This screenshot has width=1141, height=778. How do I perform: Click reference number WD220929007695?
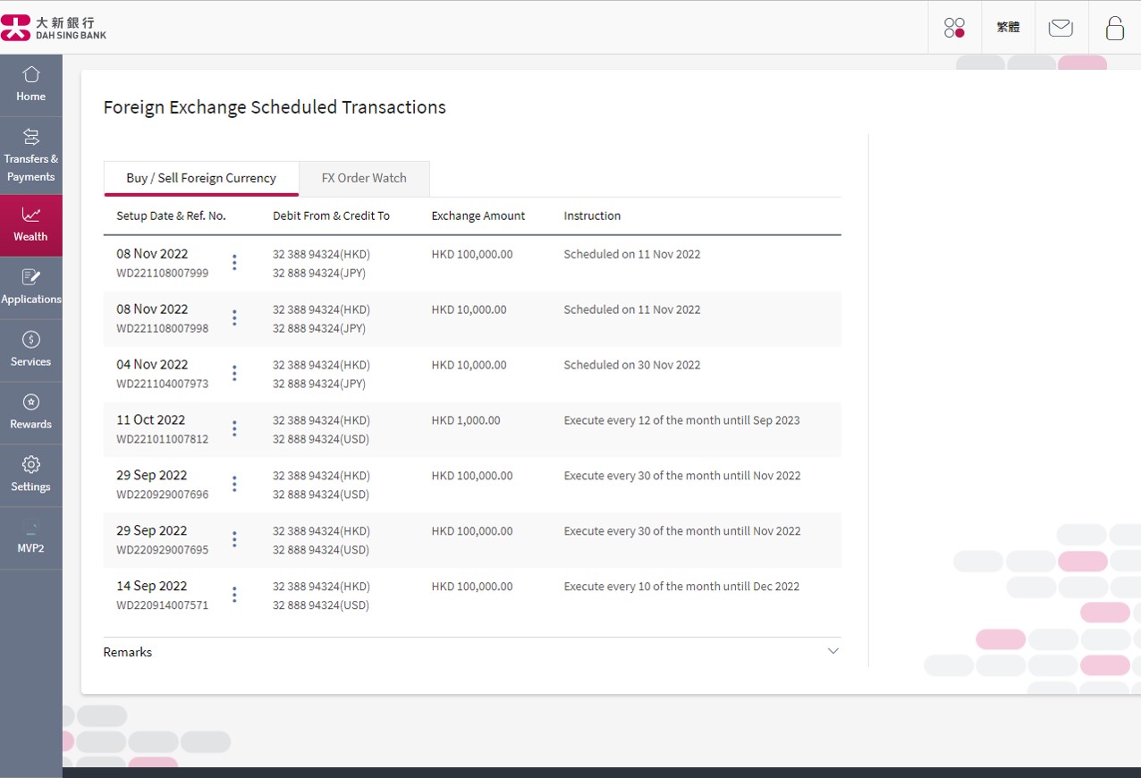click(163, 550)
